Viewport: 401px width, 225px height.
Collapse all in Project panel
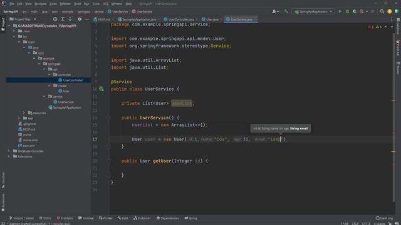70,19
